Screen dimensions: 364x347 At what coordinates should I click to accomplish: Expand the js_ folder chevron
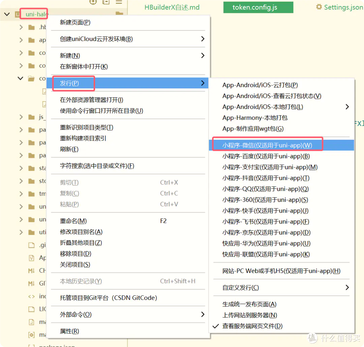21,117
